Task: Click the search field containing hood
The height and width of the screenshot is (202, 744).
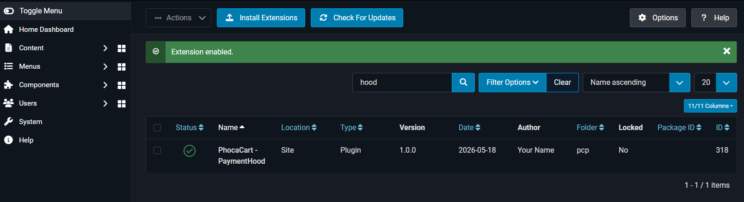Action: tap(402, 83)
